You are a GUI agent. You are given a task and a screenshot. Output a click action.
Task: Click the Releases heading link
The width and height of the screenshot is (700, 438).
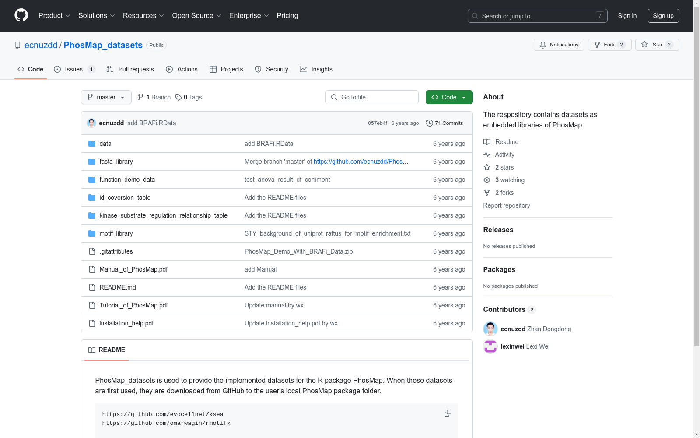point(498,230)
